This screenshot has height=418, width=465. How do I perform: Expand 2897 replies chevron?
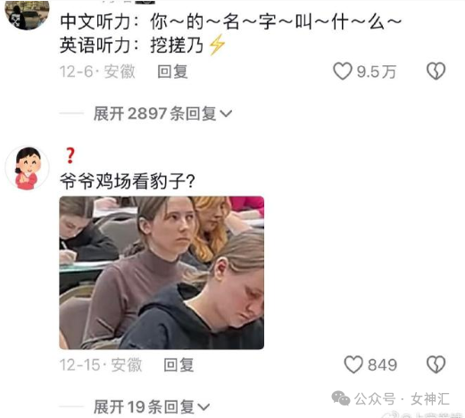coord(226,113)
